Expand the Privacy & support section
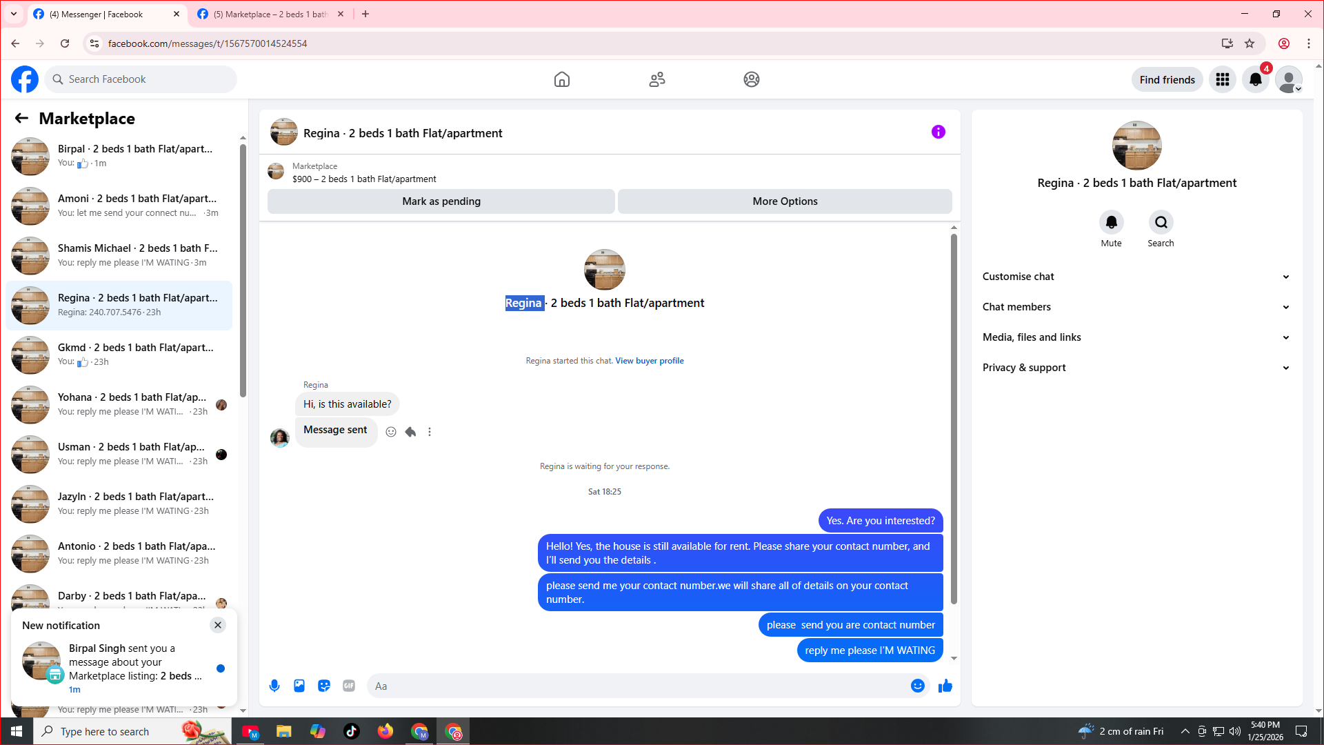This screenshot has width=1324, height=745. 1136,368
